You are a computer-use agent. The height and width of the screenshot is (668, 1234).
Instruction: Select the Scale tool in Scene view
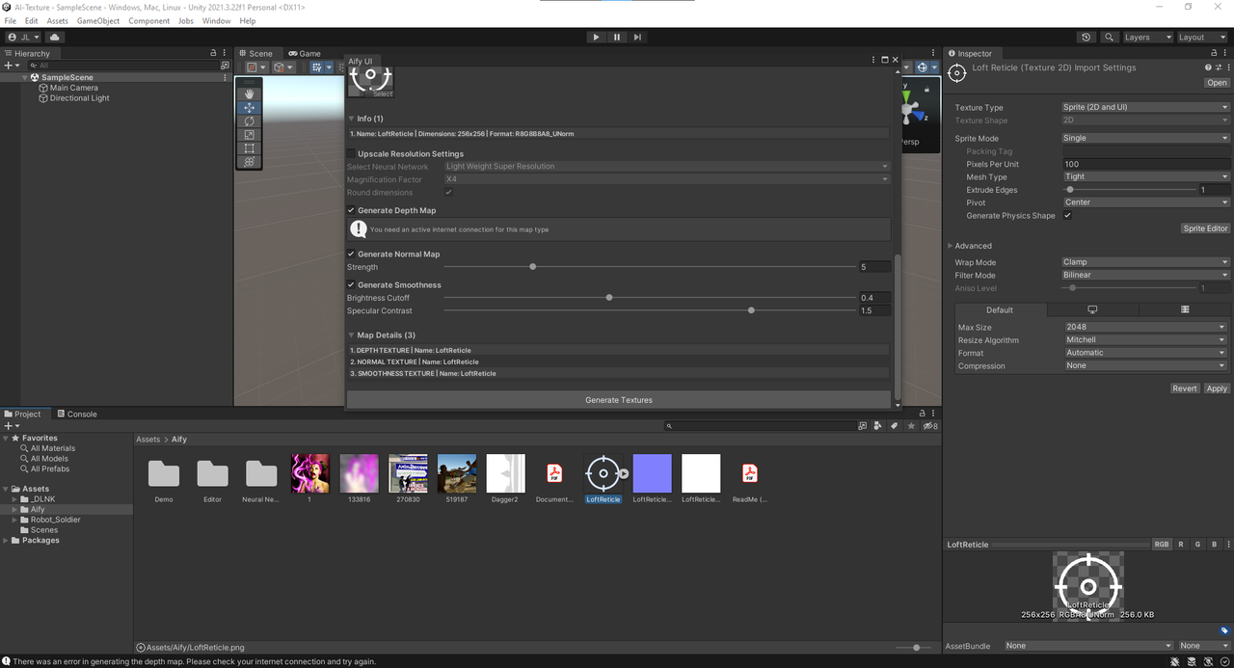coord(249,135)
